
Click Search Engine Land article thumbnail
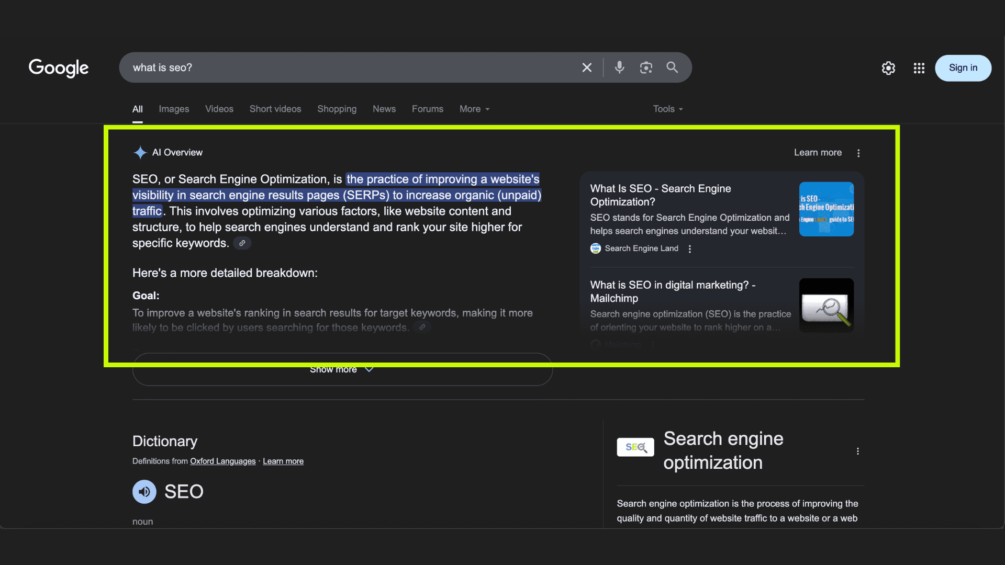coord(827,209)
